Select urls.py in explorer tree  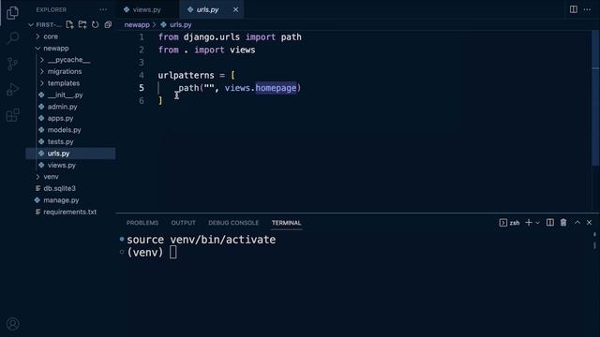click(x=70, y=154)
